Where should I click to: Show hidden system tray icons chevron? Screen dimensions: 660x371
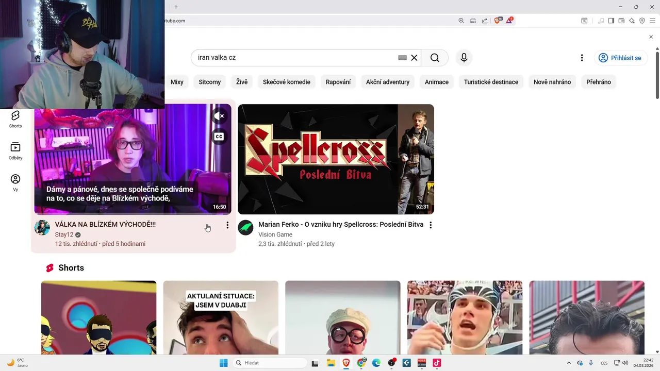569,363
